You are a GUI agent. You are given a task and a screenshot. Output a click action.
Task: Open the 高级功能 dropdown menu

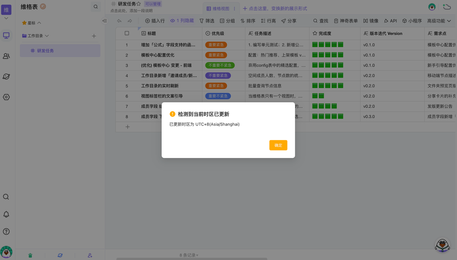tap(439, 21)
